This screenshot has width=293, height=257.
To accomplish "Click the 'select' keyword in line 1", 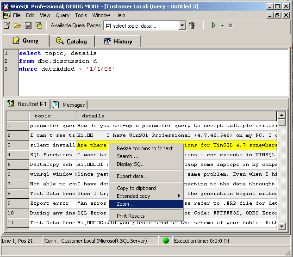I will (x=30, y=53).
